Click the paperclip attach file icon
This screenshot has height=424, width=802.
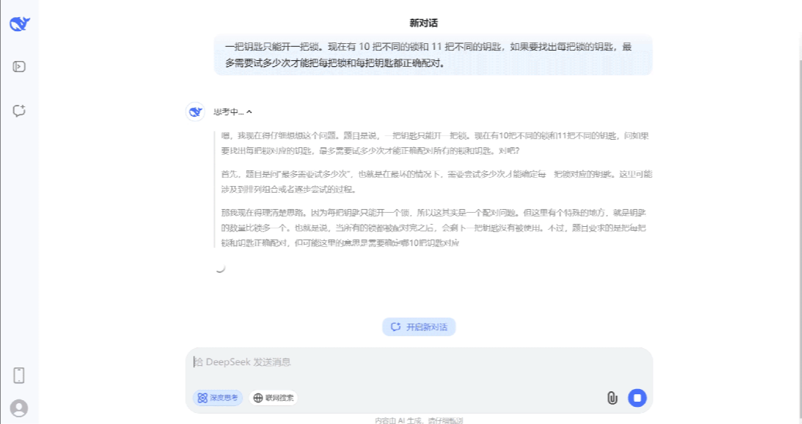(x=612, y=398)
